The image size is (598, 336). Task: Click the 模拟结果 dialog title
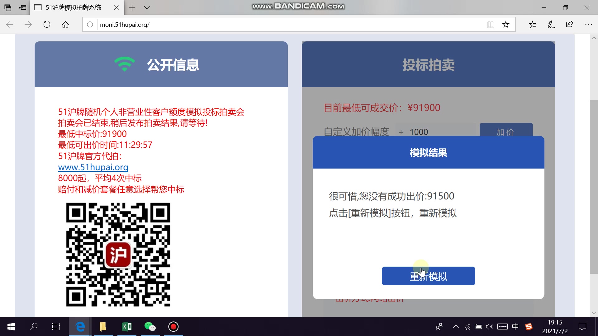(x=428, y=153)
